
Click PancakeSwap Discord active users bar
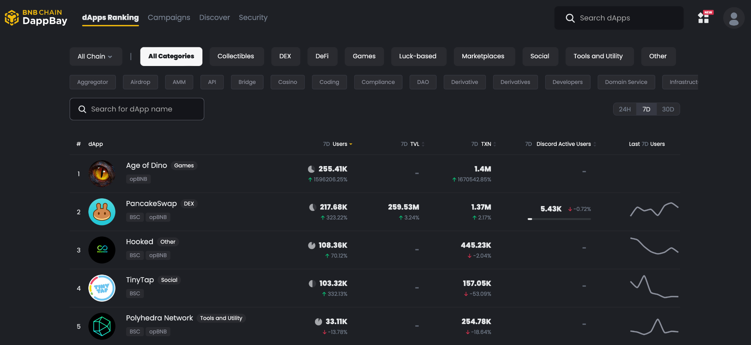coord(559,219)
